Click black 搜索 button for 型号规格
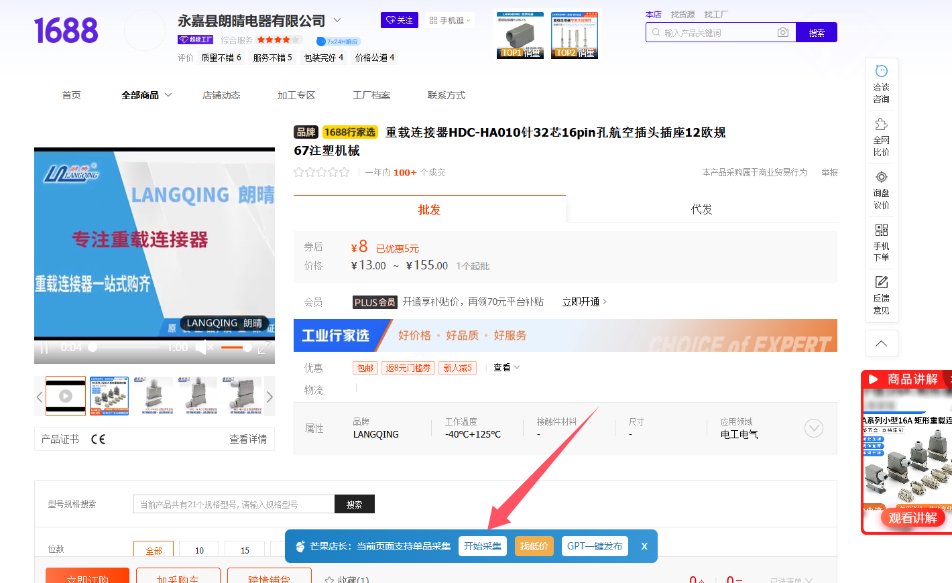952x583 pixels. [x=354, y=504]
